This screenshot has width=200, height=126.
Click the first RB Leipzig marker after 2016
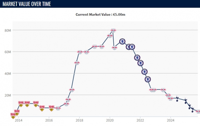(58, 108)
